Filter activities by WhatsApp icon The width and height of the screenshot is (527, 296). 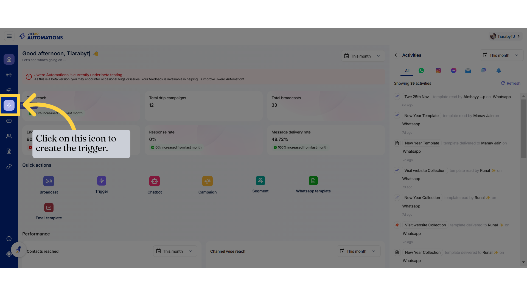[x=421, y=70]
